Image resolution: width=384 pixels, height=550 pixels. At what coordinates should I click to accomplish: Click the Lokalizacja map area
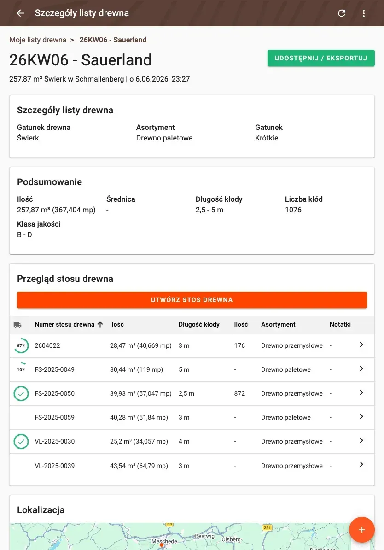[x=192, y=536]
